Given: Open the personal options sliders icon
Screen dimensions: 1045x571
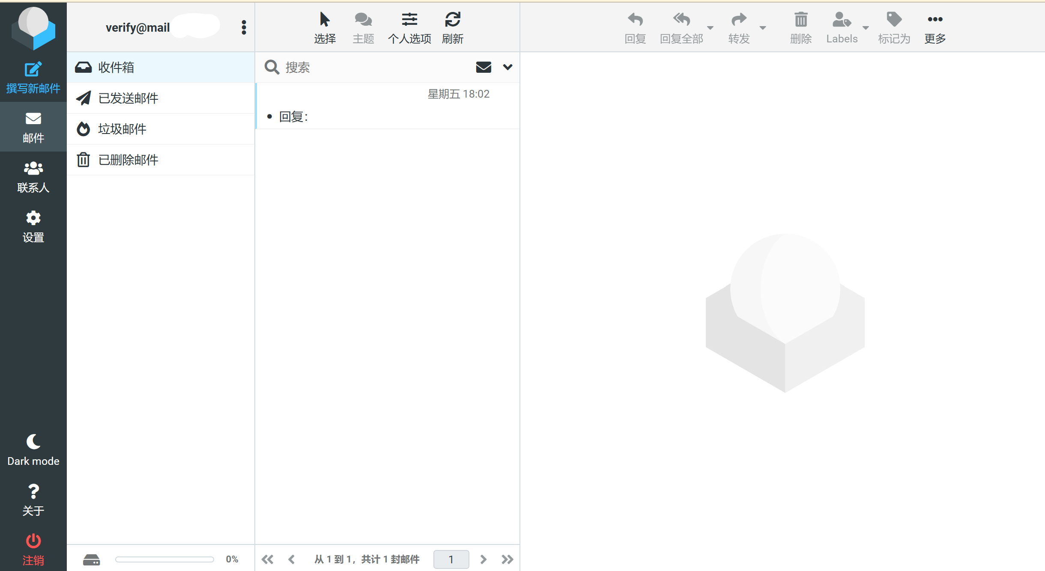Looking at the screenshot, I should pos(409,20).
